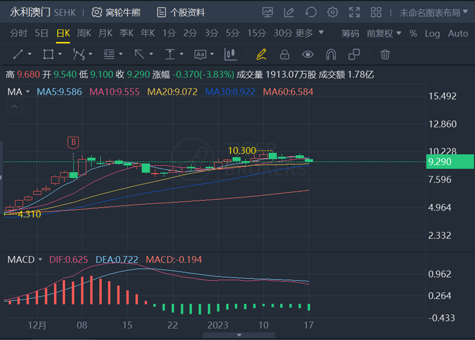
Task: Select the rectangle shape drawing tool
Action: click(x=48, y=54)
